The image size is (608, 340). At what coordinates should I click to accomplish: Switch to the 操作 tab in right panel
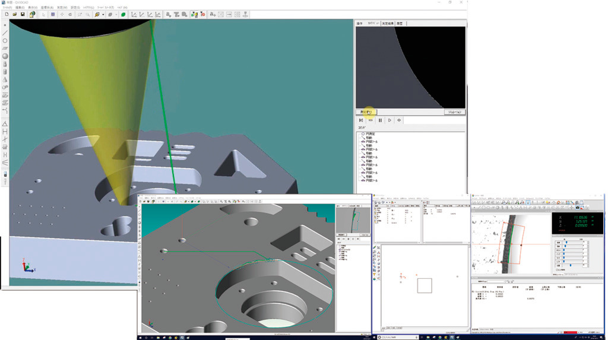point(359,23)
